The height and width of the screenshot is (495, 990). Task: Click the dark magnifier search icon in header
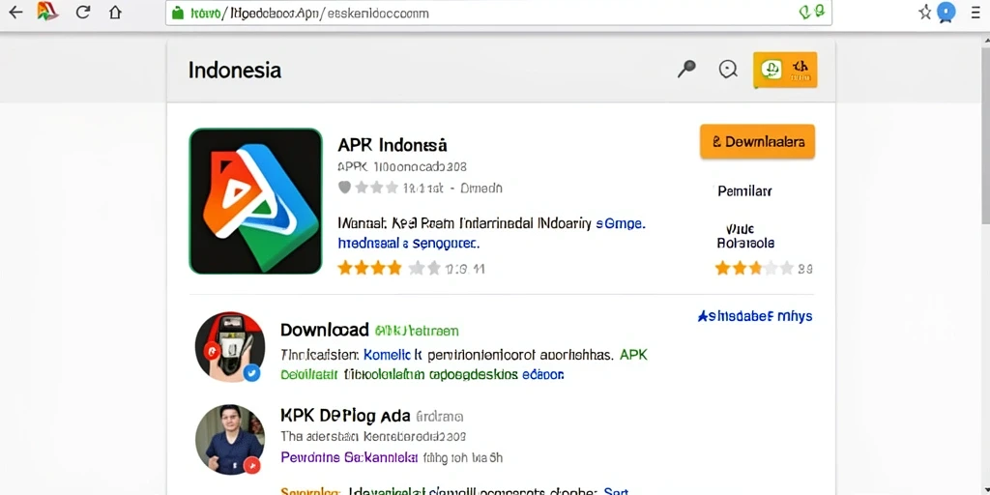tap(686, 69)
